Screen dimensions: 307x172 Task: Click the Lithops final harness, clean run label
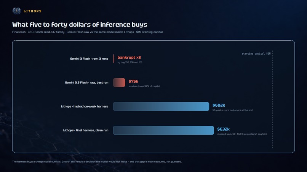point(86,130)
